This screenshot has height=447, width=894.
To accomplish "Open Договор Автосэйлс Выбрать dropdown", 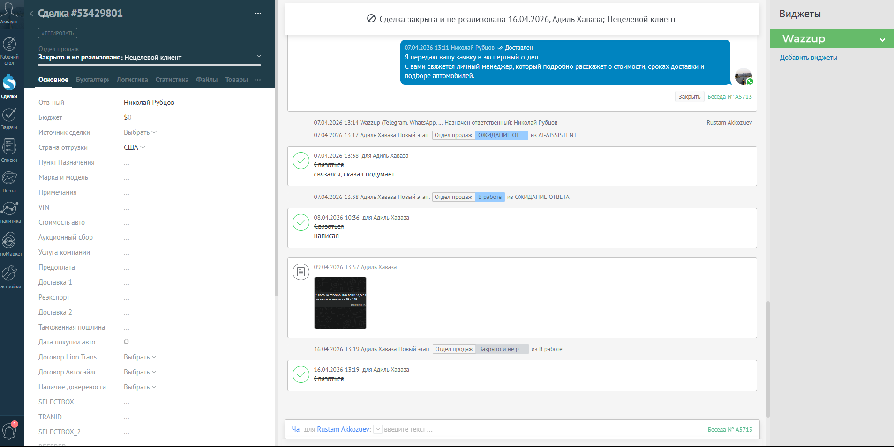I will point(140,372).
